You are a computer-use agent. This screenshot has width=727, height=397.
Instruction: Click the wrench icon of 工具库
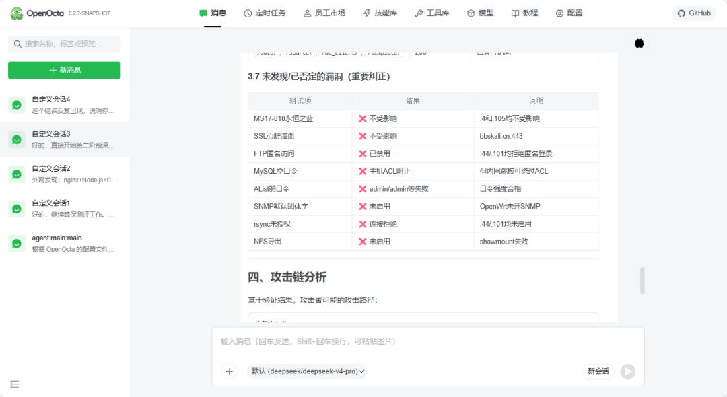[x=419, y=13]
